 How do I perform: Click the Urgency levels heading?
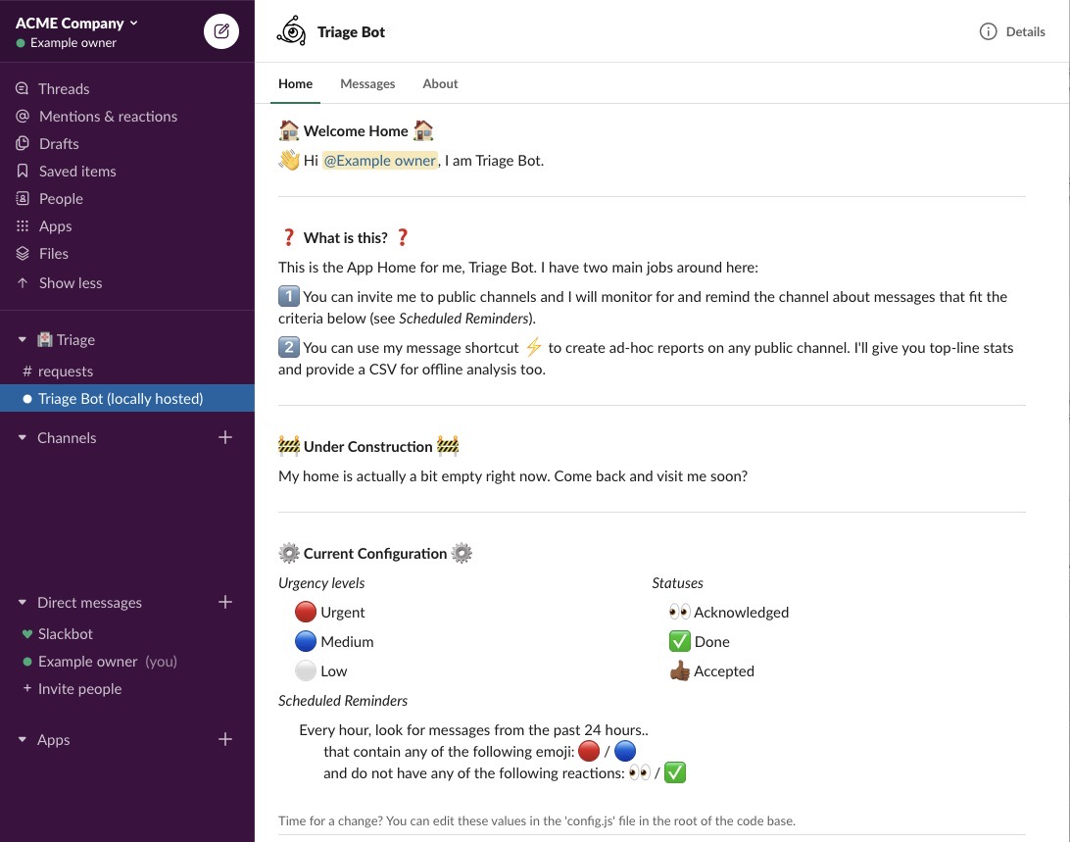[x=321, y=583]
